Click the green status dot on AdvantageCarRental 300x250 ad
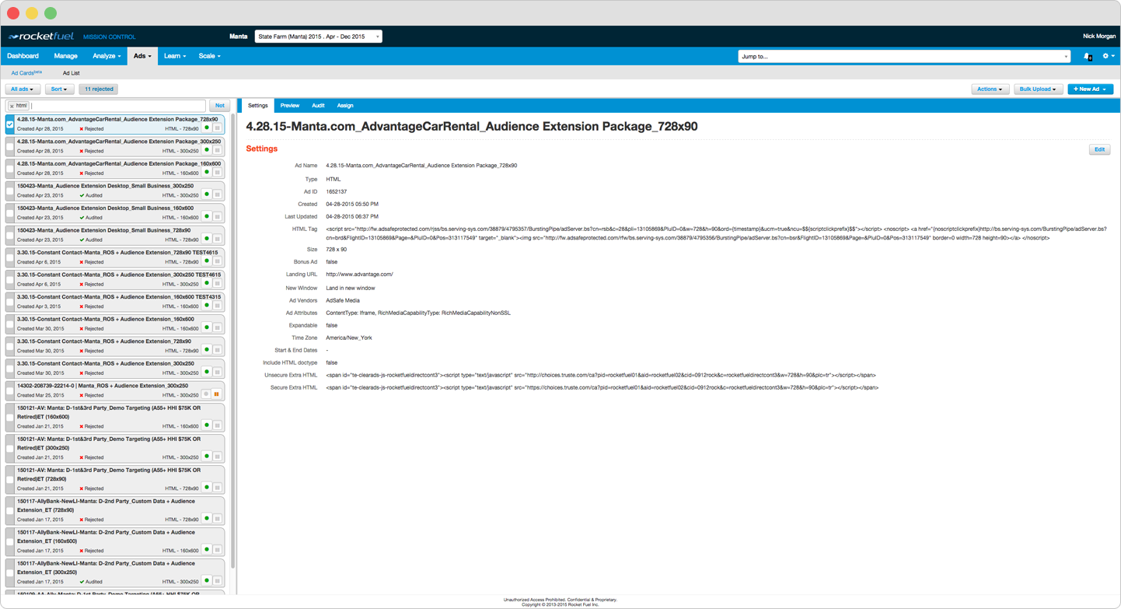Image resolution: width=1121 pixels, height=609 pixels. pyautogui.click(x=207, y=150)
